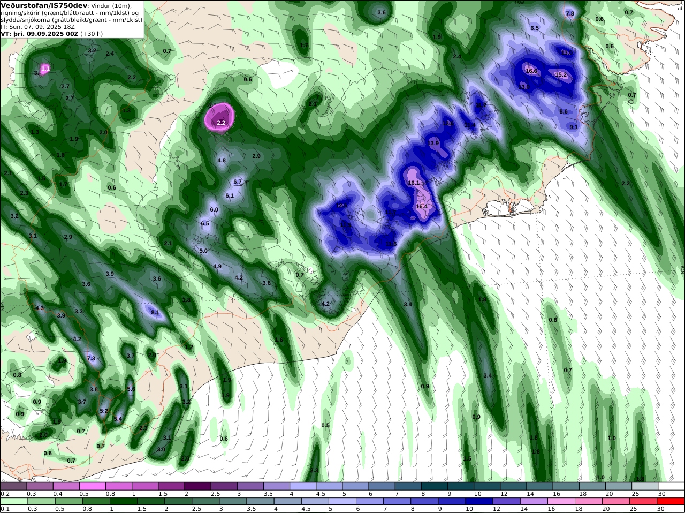Select snow legend swatch between 9 and 10
The image size is (685, 513).
click(461, 486)
